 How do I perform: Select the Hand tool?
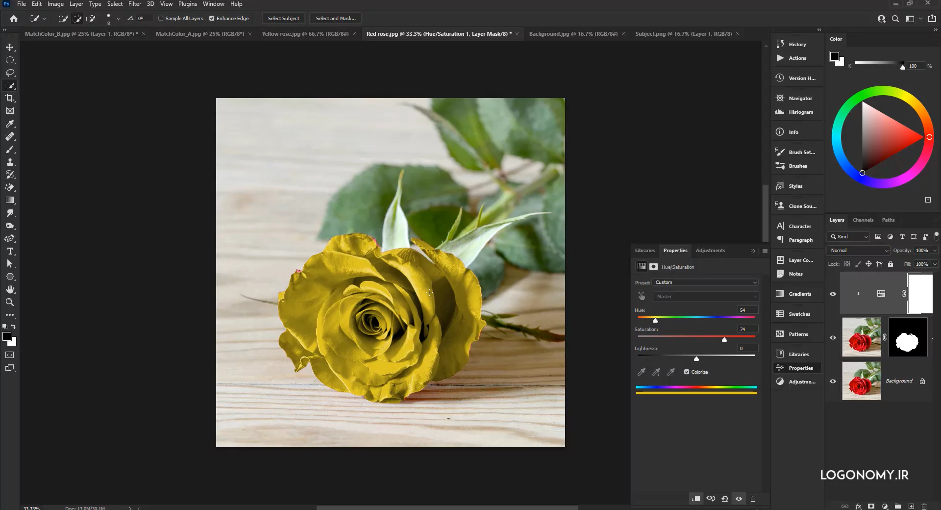[x=10, y=289]
